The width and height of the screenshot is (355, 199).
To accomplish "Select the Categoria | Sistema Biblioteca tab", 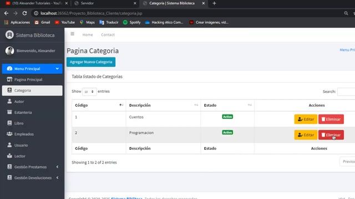I will [173, 3].
